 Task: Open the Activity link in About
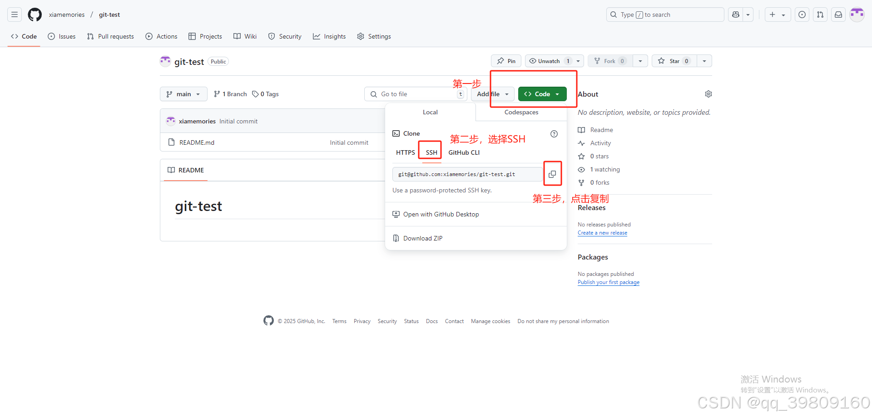click(x=595, y=143)
